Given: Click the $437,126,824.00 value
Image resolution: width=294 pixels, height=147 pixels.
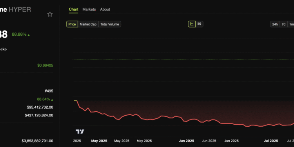Looking at the screenshot, I should click(x=39, y=115).
